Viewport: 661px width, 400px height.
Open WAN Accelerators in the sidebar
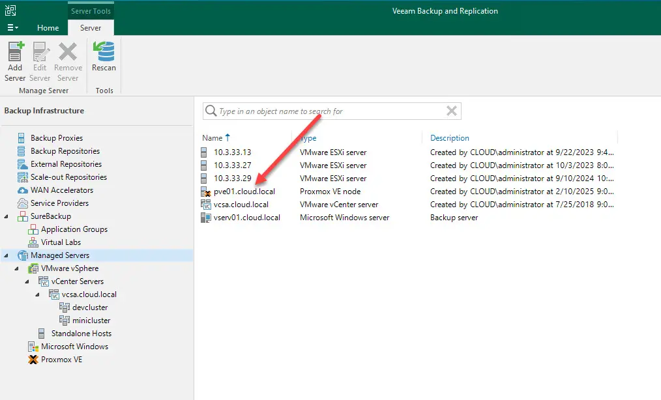point(61,190)
